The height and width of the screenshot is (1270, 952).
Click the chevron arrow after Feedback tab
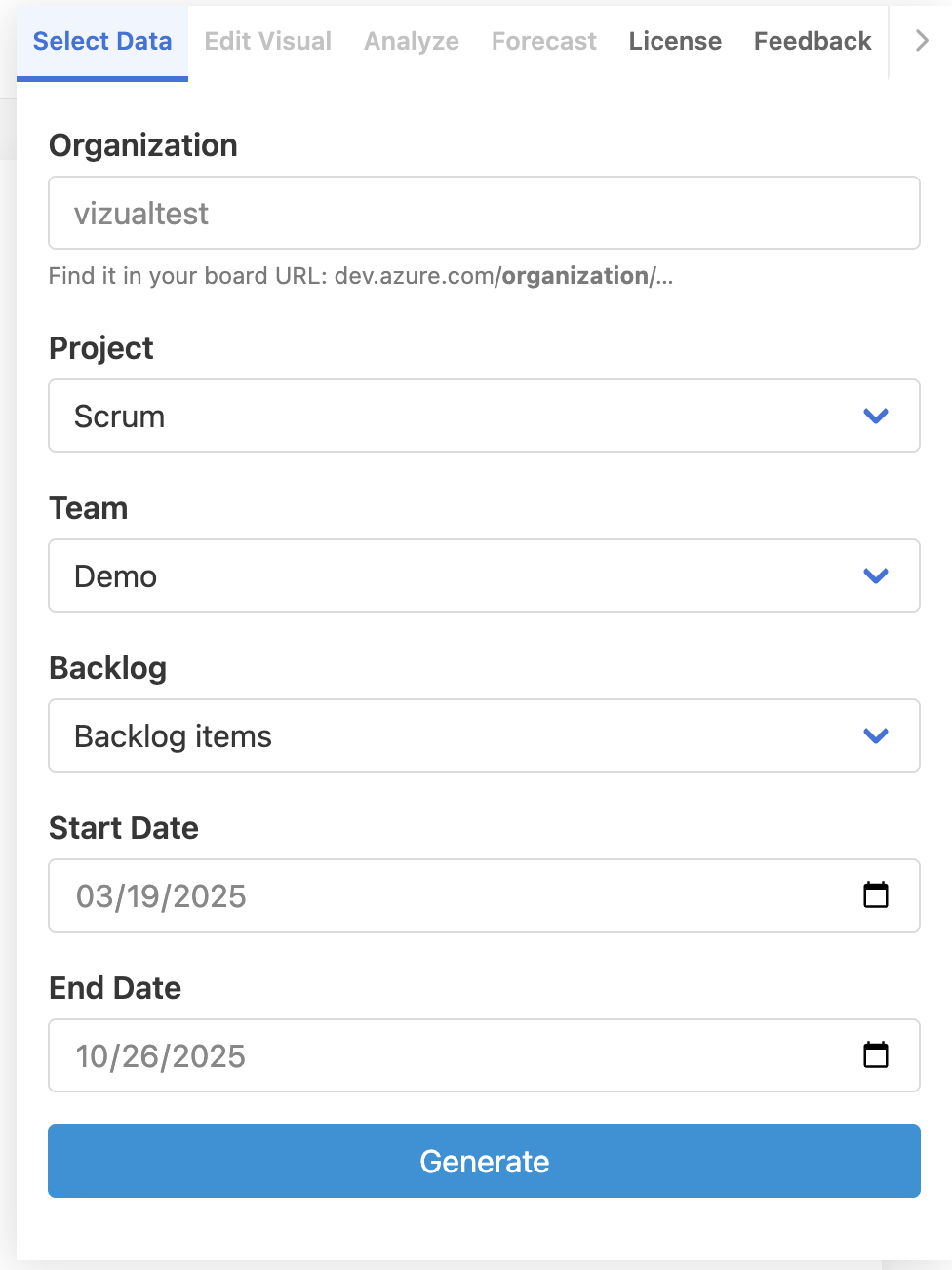921,41
